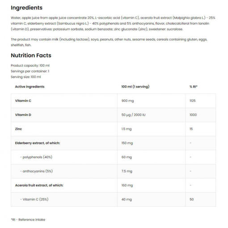Click the Product capacity: 100 ml line

[30, 65]
